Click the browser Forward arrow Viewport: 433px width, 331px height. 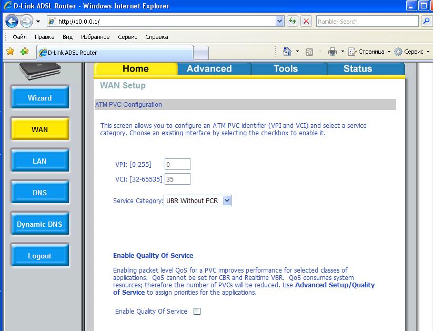tap(26, 21)
